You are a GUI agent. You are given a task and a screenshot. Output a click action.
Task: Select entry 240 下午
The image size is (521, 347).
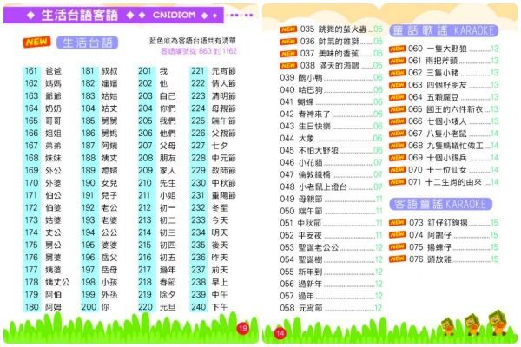tap(209, 307)
